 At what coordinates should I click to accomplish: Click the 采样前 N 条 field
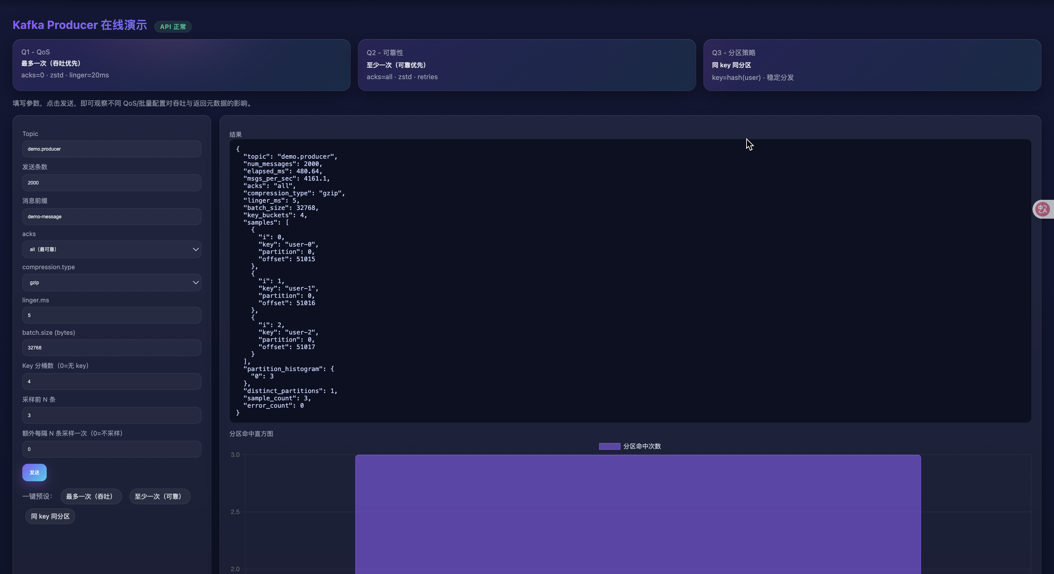pyautogui.click(x=111, y=415)
